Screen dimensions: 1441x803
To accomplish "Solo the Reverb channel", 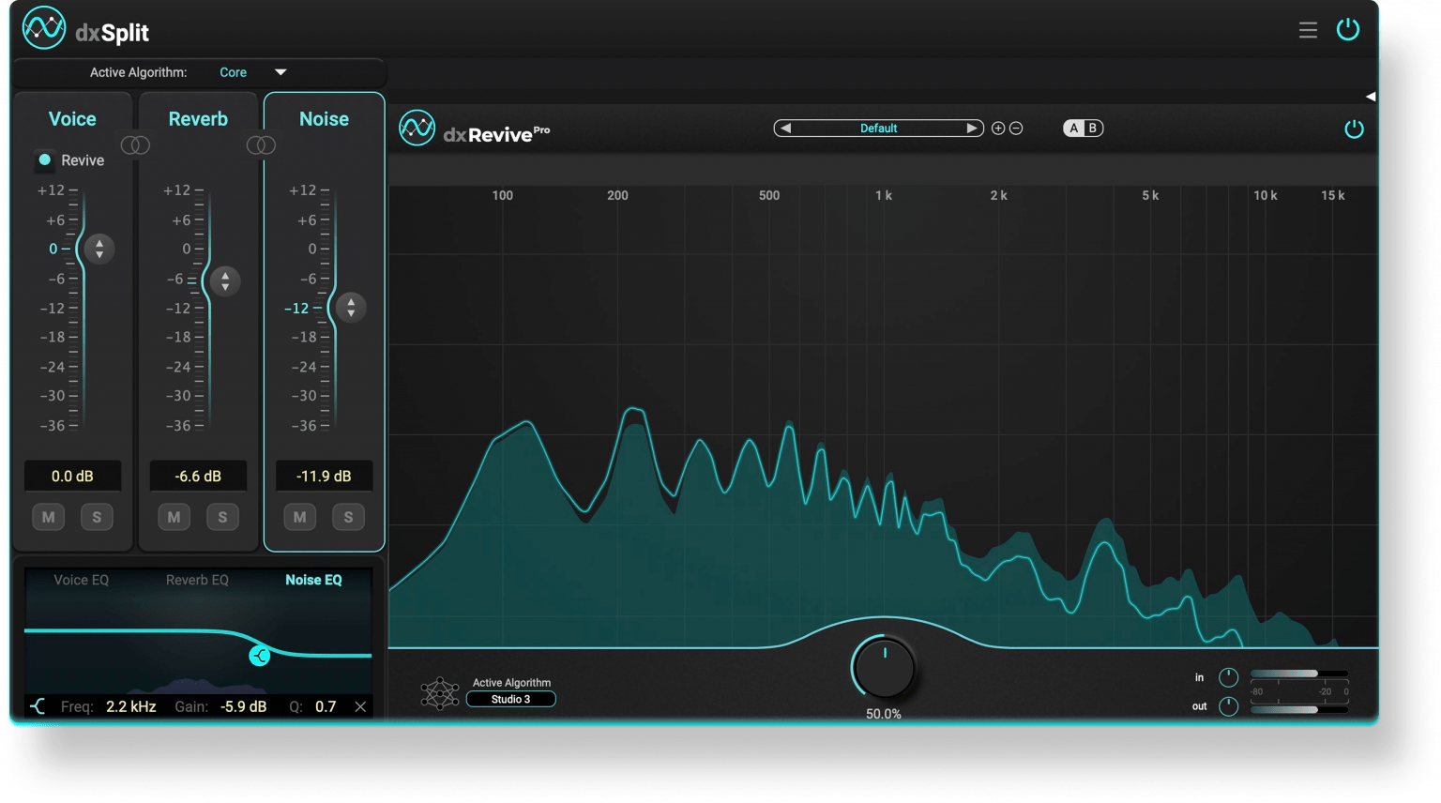I will pyautogui.click(x=222, y=517).
